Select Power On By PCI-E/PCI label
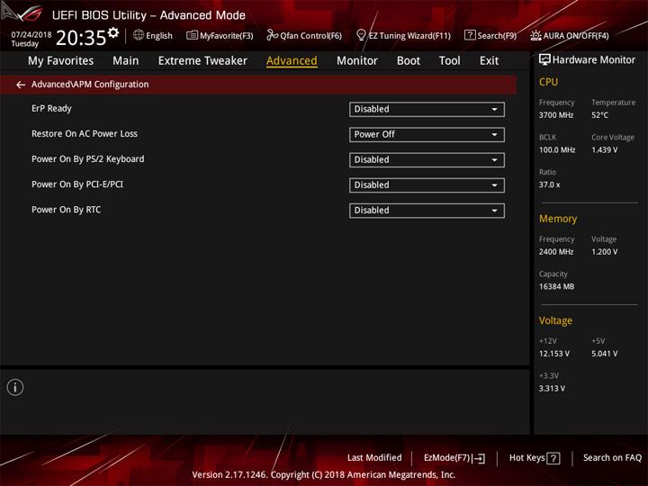 click(77, 184)
